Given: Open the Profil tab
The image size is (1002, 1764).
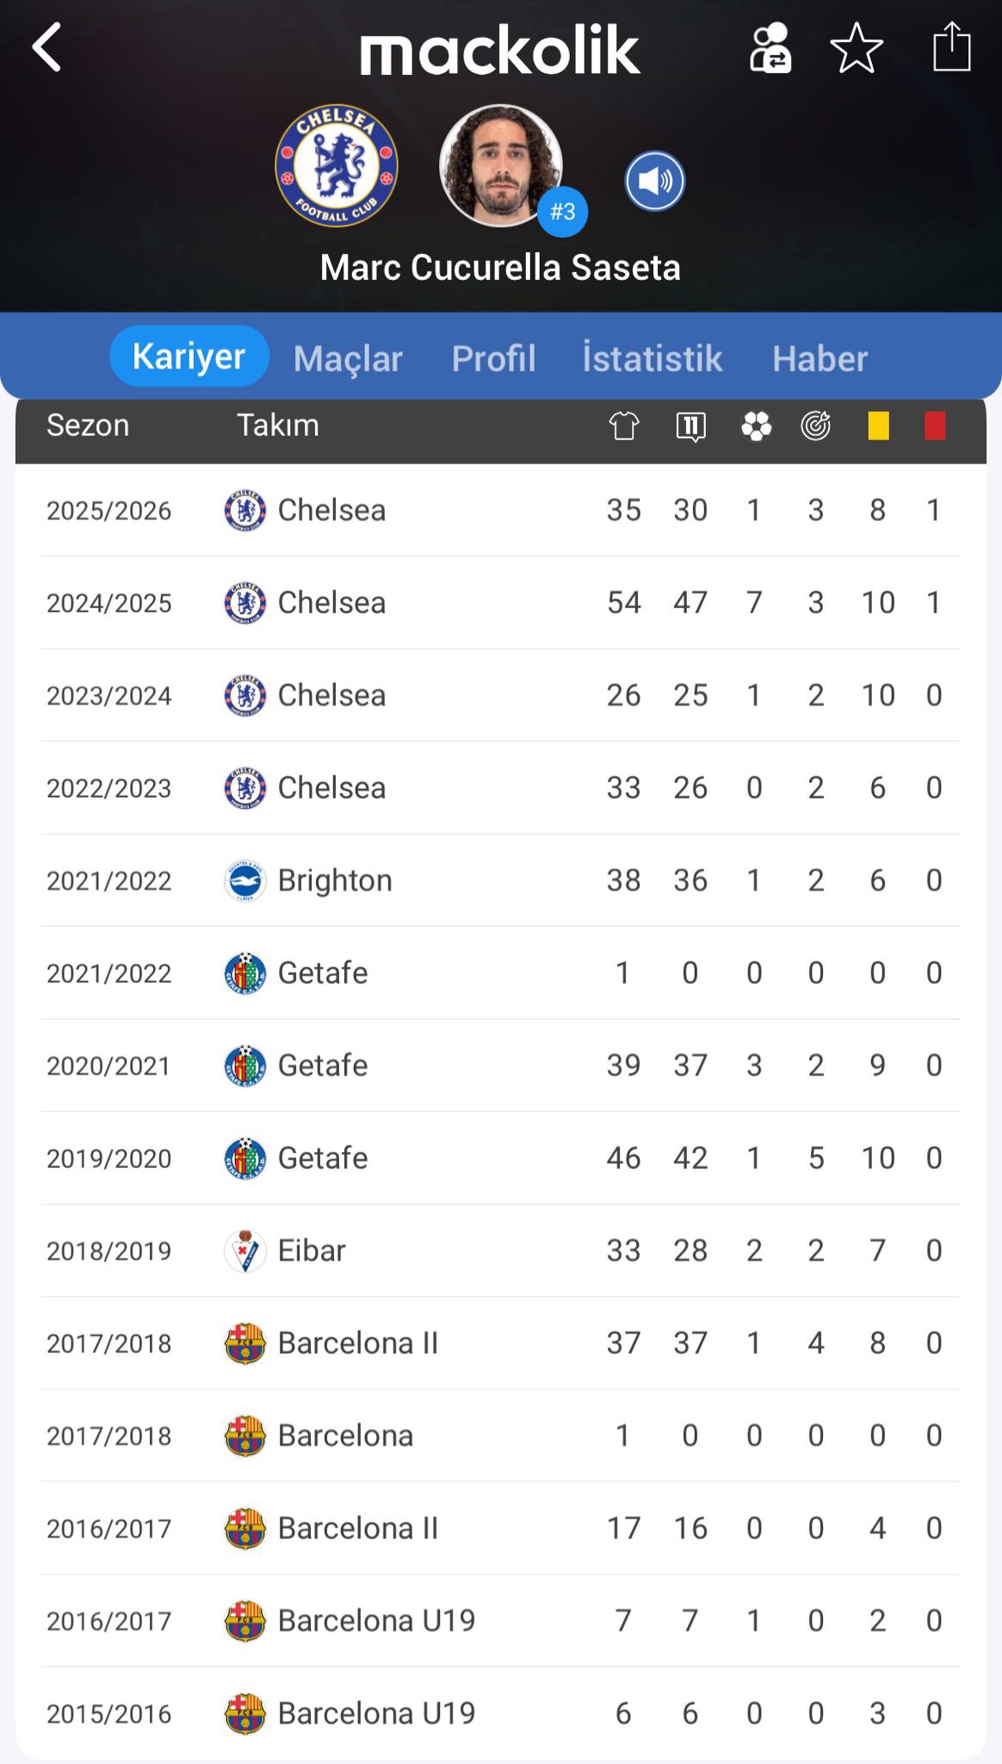Looking at the screenshot, I should coord(493,358).
